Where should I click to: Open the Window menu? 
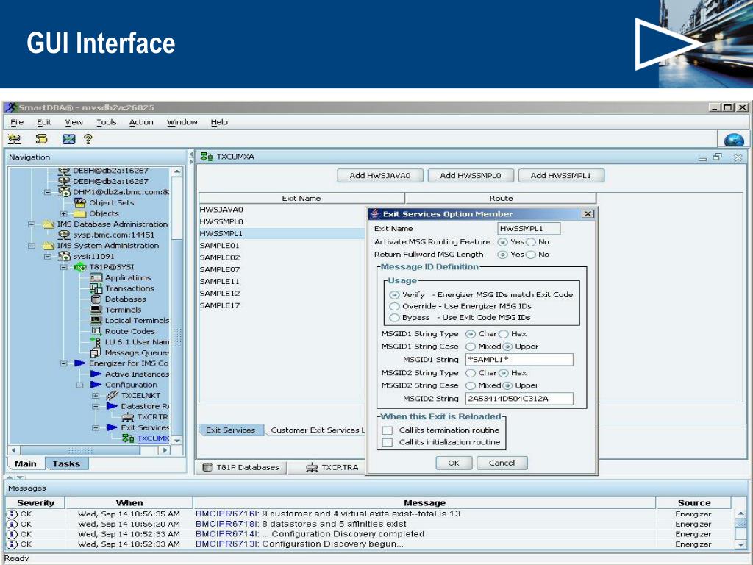(x=182, y=123)
